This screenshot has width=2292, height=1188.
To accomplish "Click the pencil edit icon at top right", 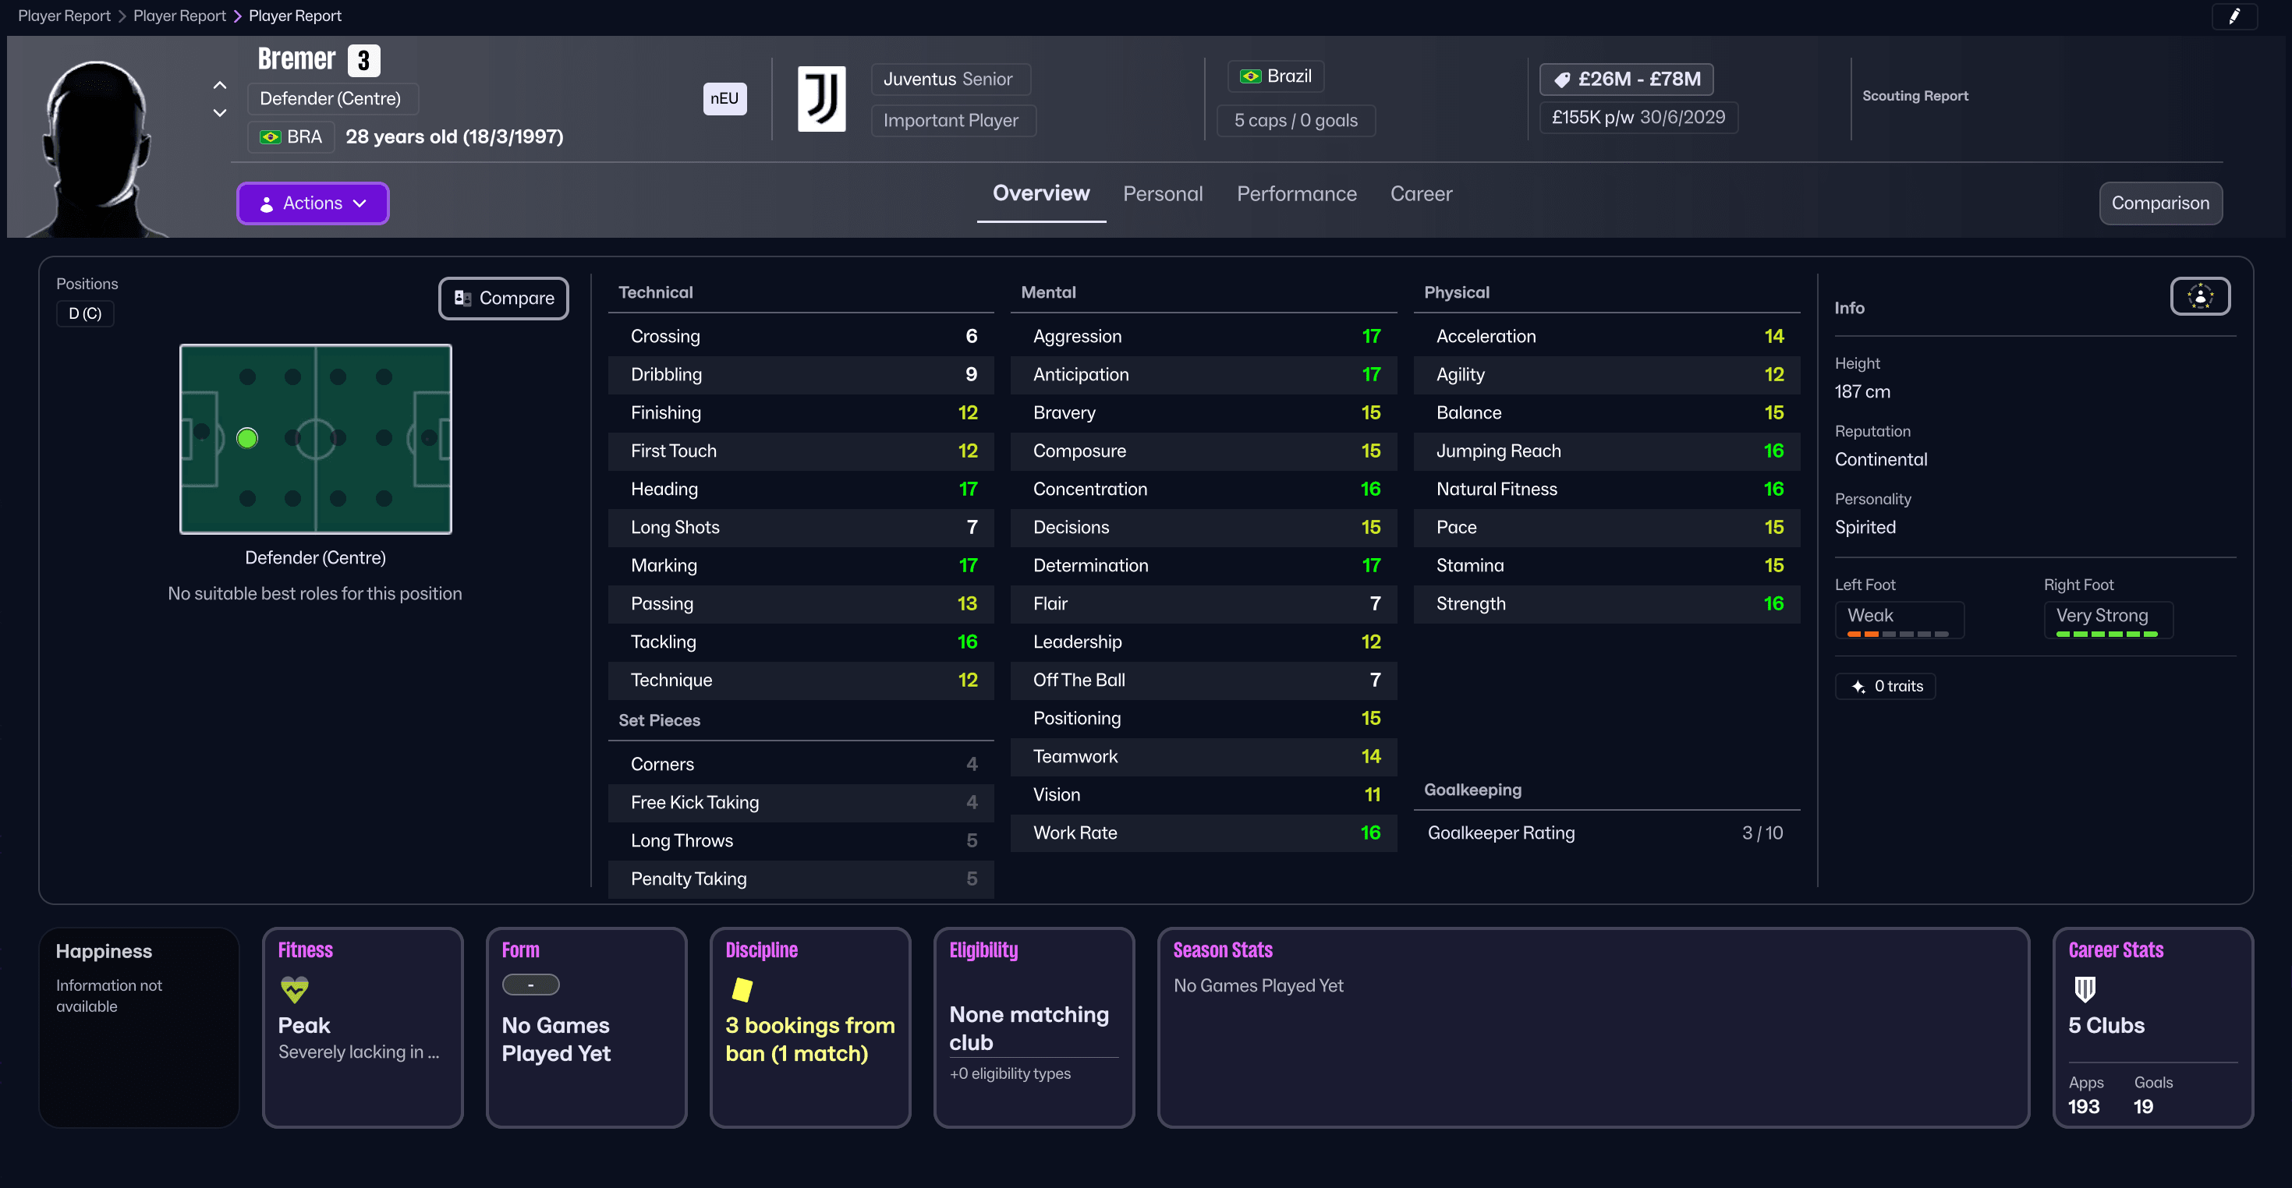I will pyautogui.click(x=2234, y=16).
